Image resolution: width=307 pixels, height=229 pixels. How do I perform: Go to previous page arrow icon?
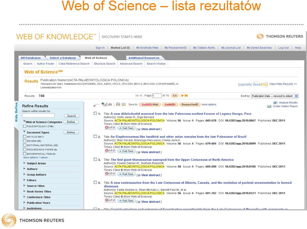click(140, 96)
